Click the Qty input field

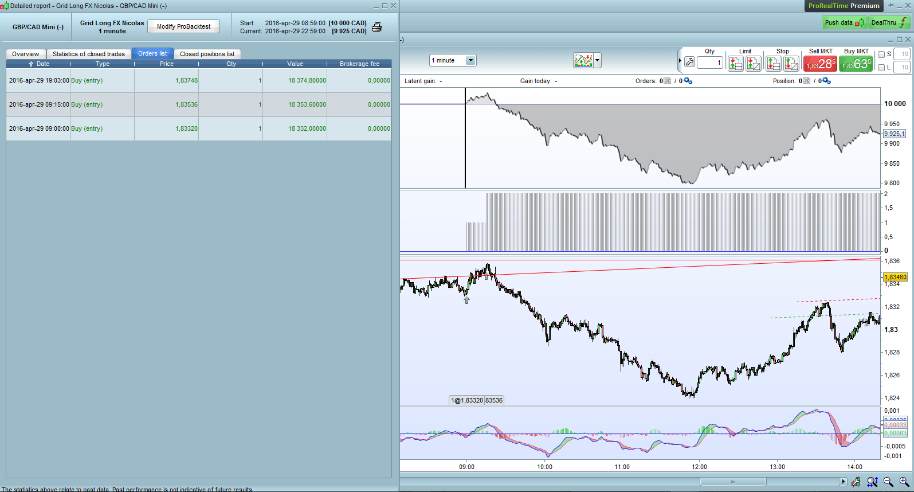coord(709,63)
